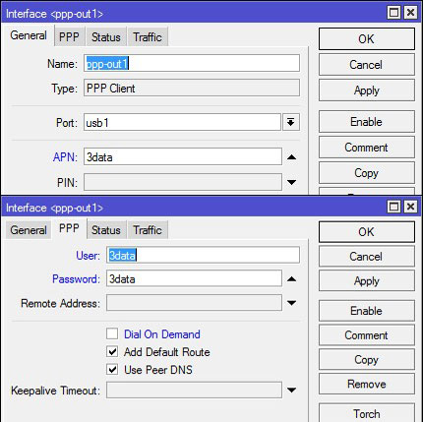Screen dimensions: 423x422
Task: Open the Traffic tab in top window
Action: (x=148, y=37)
